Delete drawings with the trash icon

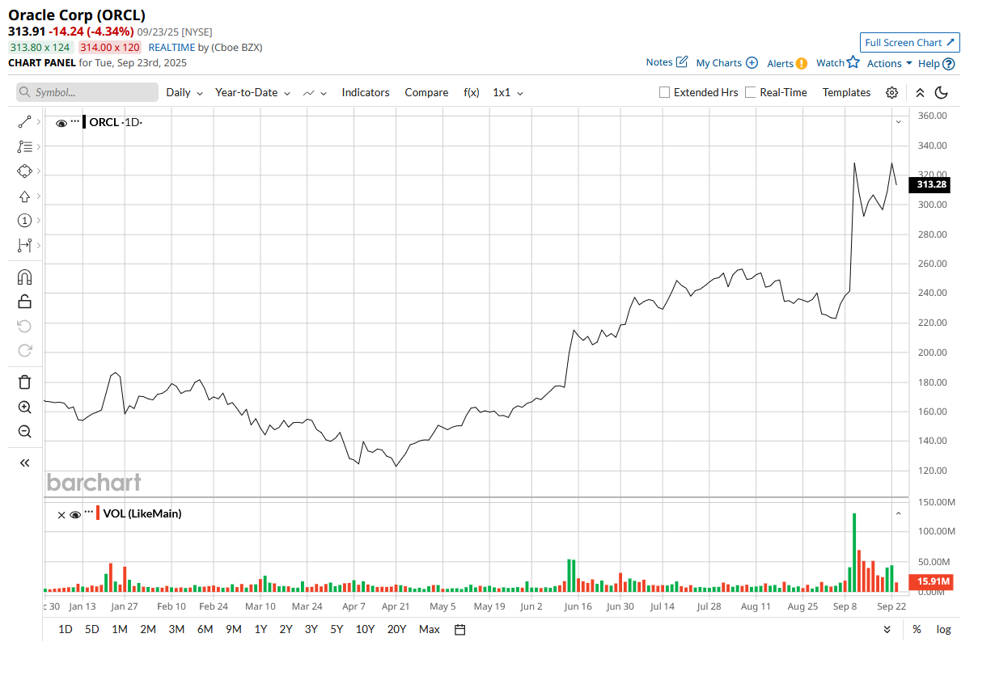click(x=24, y=382)
